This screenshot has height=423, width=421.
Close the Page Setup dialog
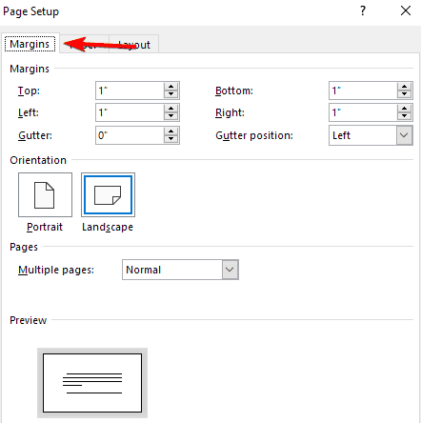click(x=406, y=10)
